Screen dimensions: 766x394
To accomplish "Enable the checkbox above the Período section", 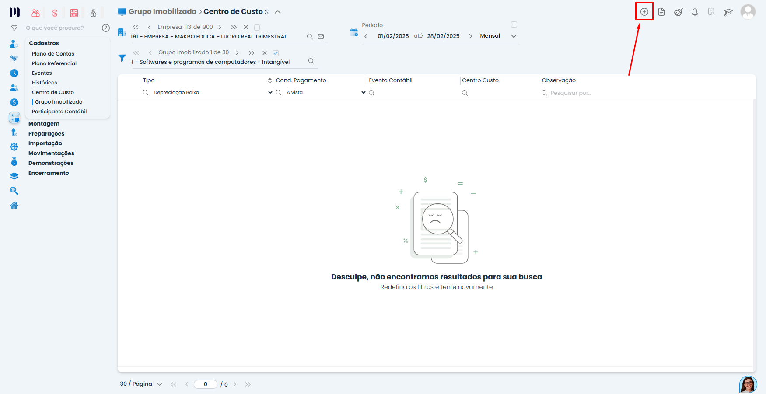I will tap(514, 24).
